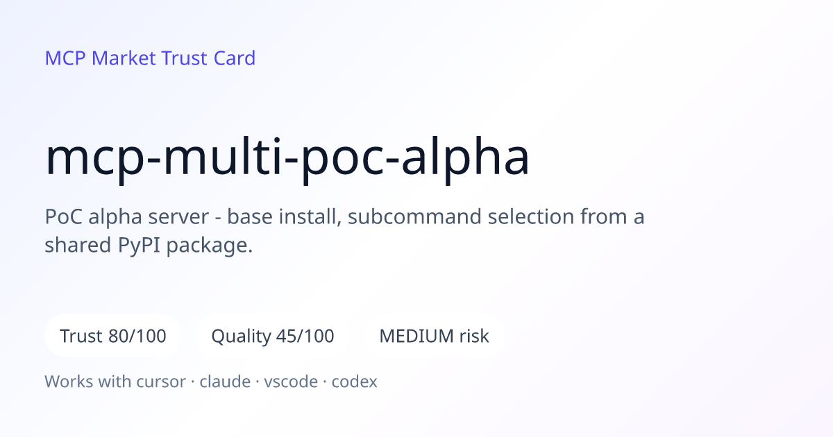
Task: Click the '45/100' score number
Action: [303, 336]
